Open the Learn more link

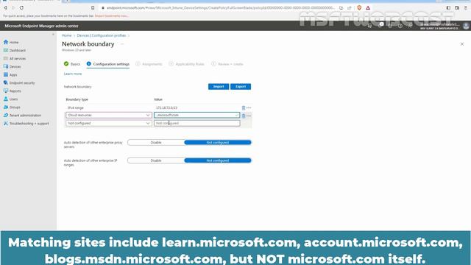73,74
